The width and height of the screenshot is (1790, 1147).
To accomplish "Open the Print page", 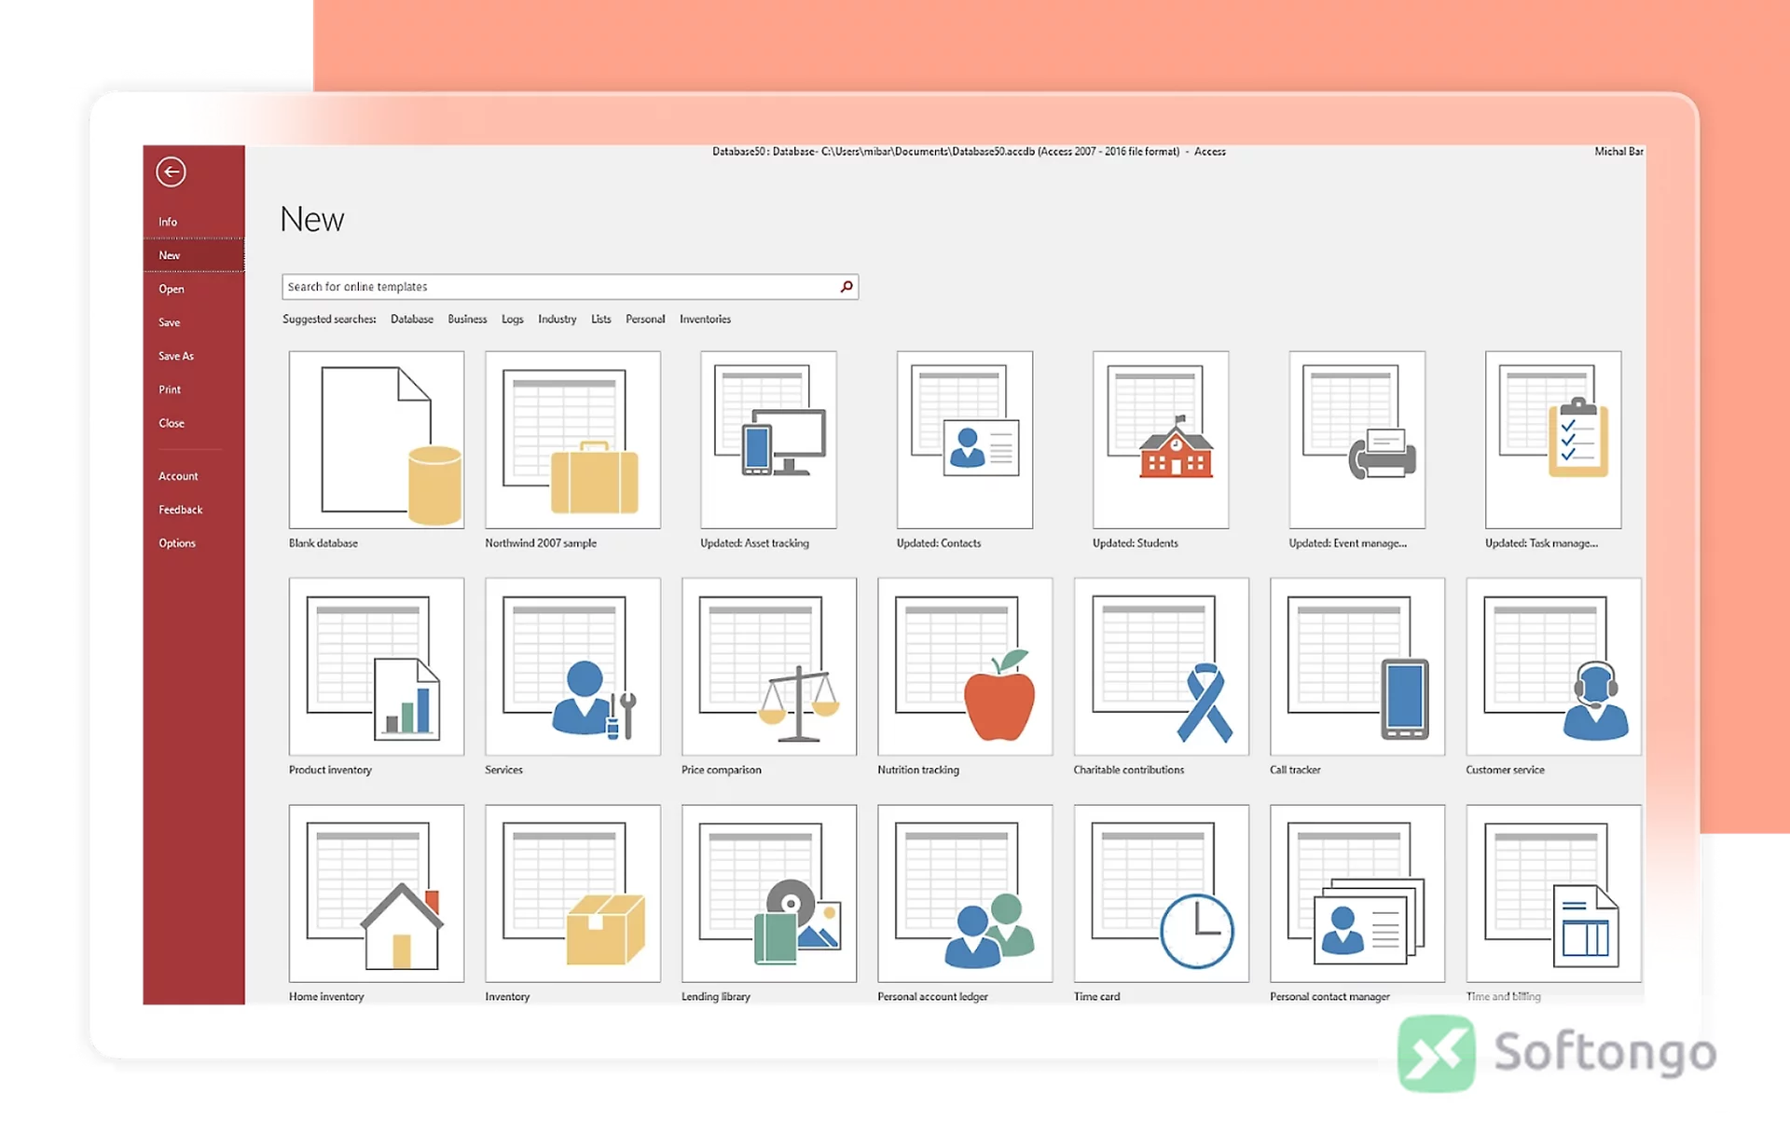I will [170, 389].
